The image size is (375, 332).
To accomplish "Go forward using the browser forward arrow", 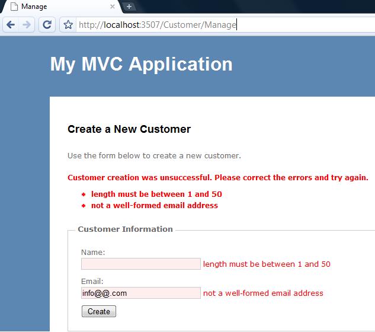I will (x=27, y=25).
